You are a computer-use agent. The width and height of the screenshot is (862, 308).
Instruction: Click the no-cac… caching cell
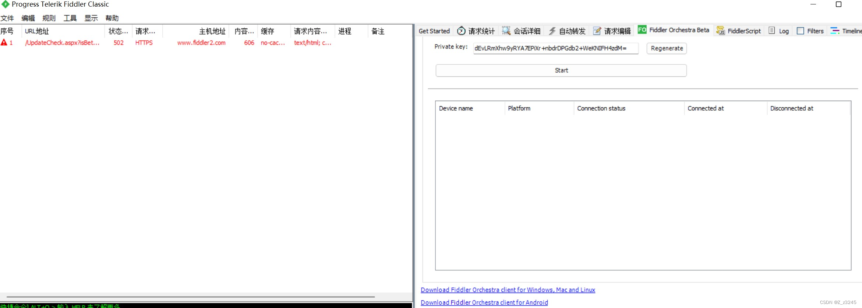(x=273, y=43)
